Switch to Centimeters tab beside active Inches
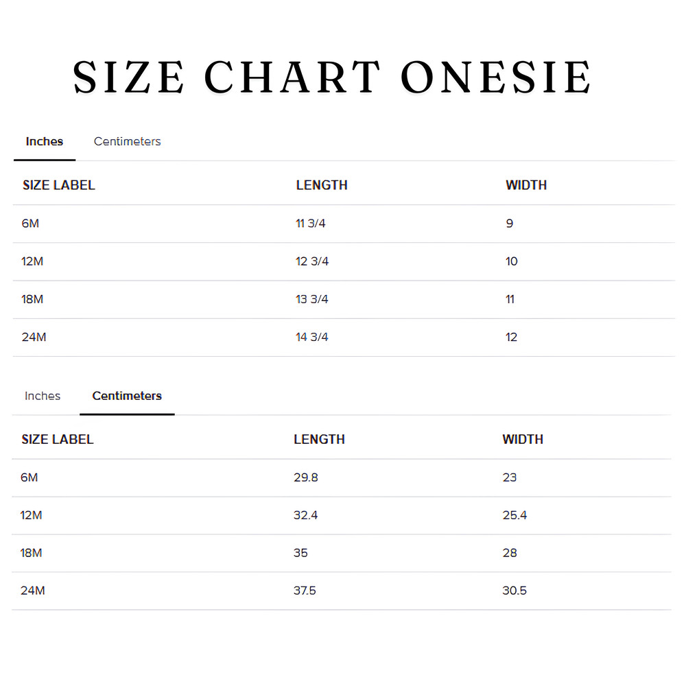686x686 pixels. [x=127, y=141]
